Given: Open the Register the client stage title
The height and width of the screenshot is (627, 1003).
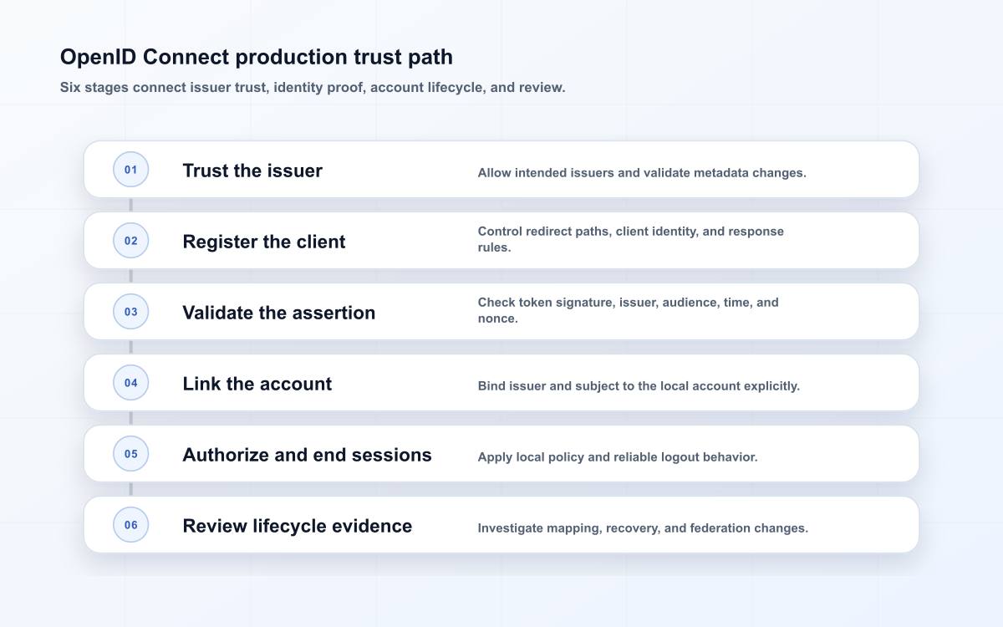Looking at the screenshot, I should pyautogui.click(x=264, y=242).
